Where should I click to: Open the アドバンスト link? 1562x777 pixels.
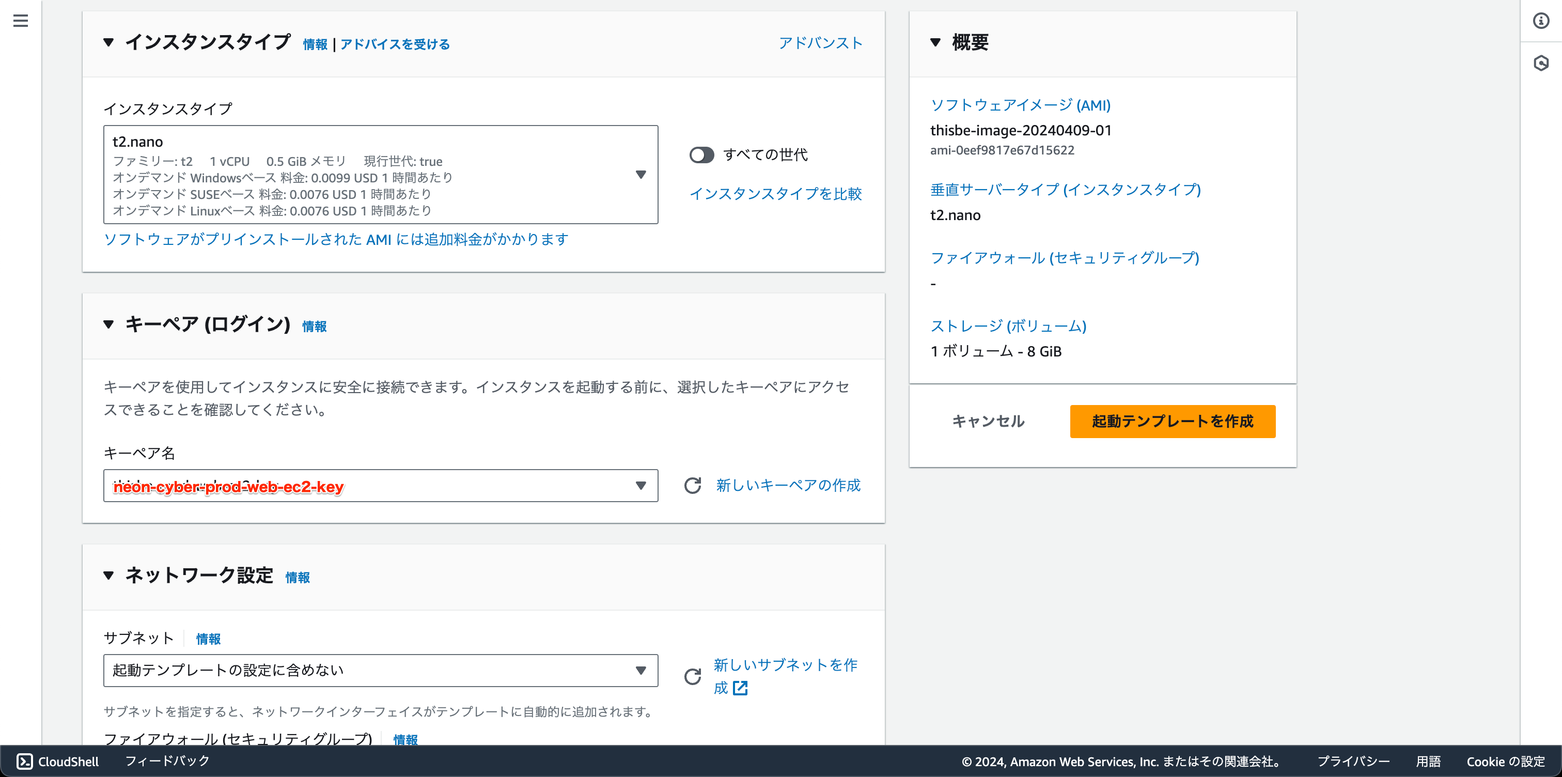tap(820, 43)
